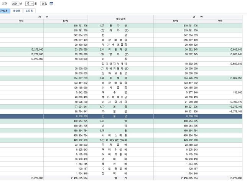247x181 pixels.
Task: Switch to the 관리용 tab
Action: 4,12
